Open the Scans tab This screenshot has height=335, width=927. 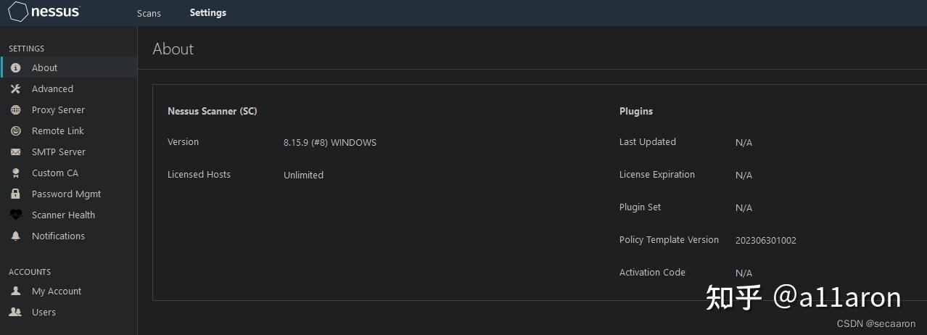(x=149, y=13)
